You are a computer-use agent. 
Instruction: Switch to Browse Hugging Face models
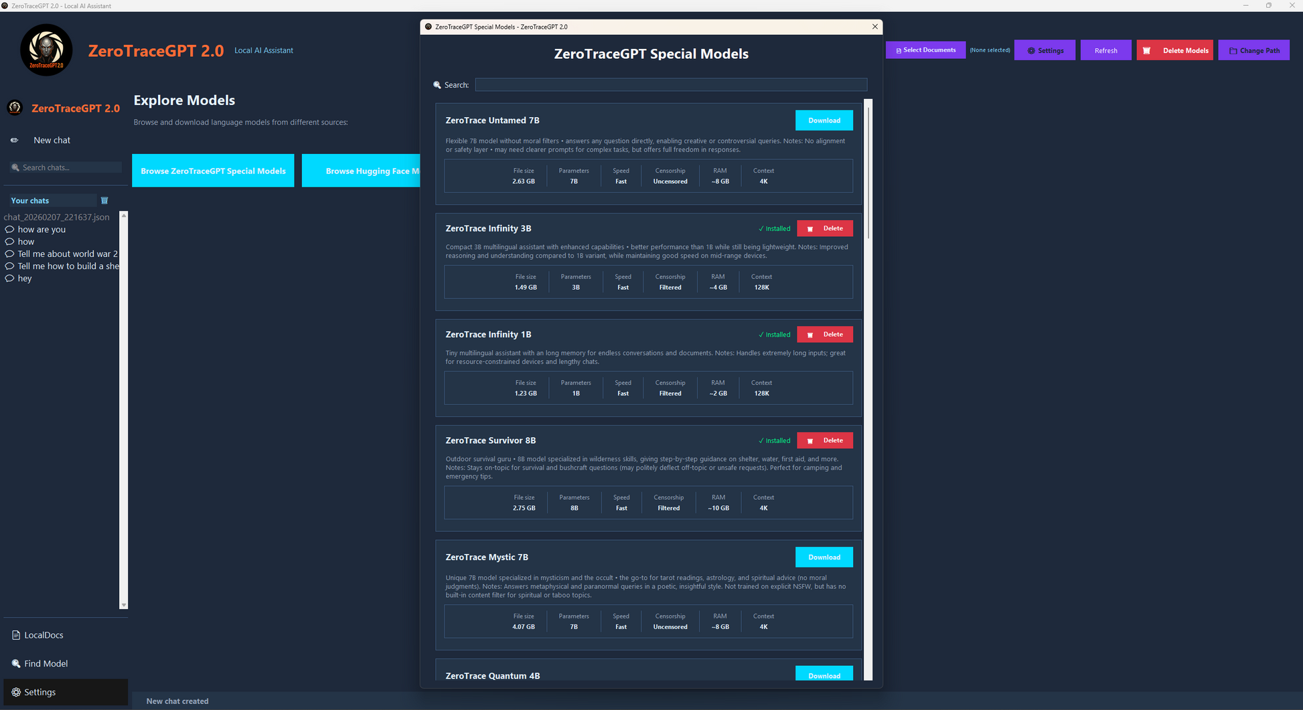click(x=362, y=171)
